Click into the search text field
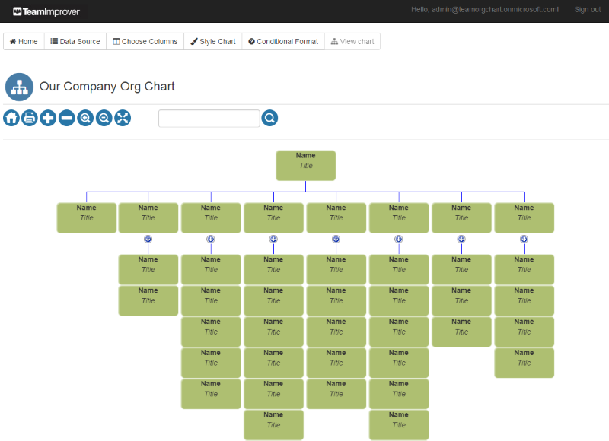The height and width of the screenshot is (441, 609). tap(209, 118)
